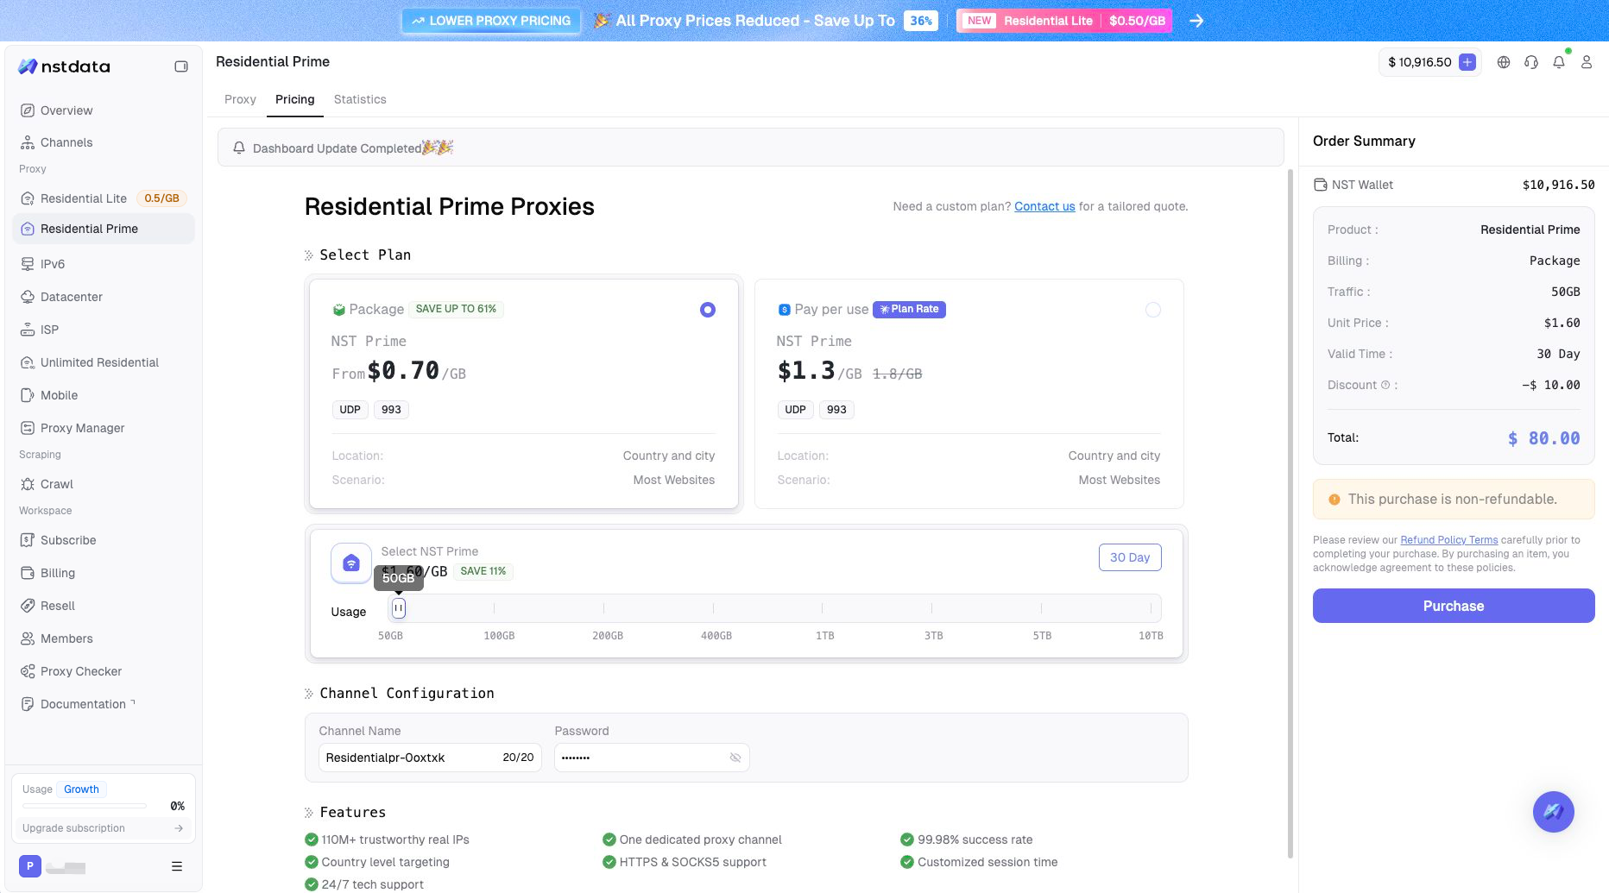Set usage slider to 1TB mark
Screen dimensions: 1609x893
(x=823, y=608)
